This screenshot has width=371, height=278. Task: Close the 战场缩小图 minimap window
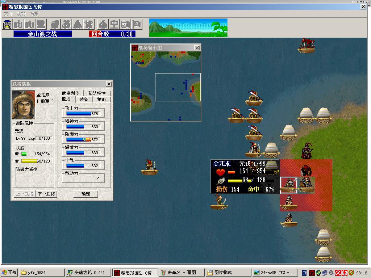[197, 48]
